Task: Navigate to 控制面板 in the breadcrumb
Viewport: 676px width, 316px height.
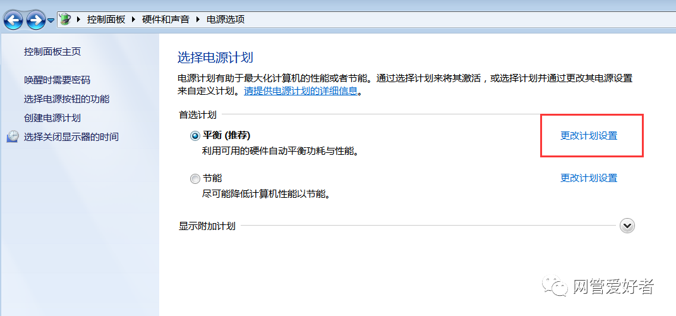Action: tap(106, 20)
